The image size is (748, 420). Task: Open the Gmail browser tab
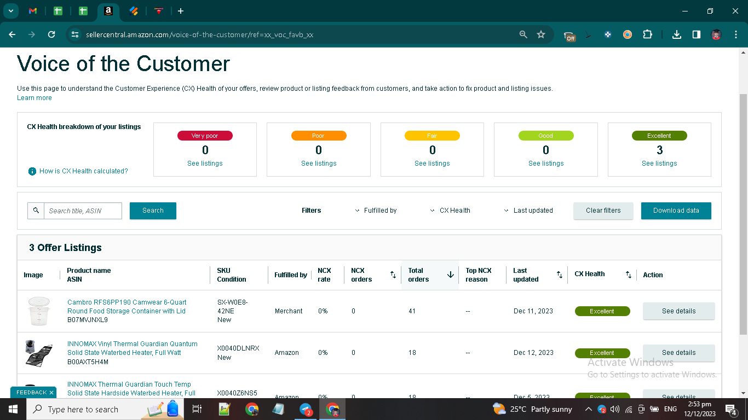click(33, 11)
